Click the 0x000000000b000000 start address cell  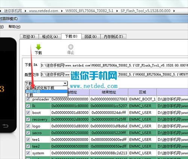[70, 153]
